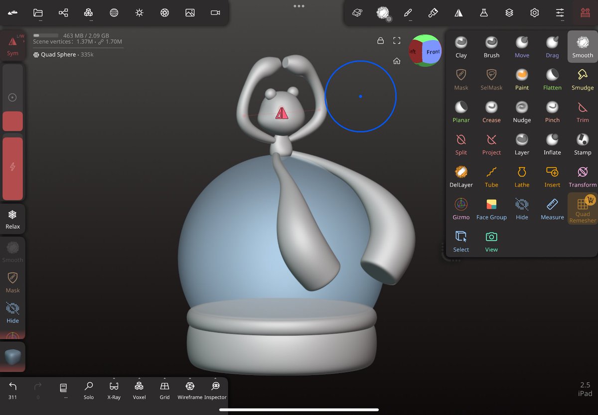Select the Stamp tool
Viewport: 598px width, 415px height.
583,144
